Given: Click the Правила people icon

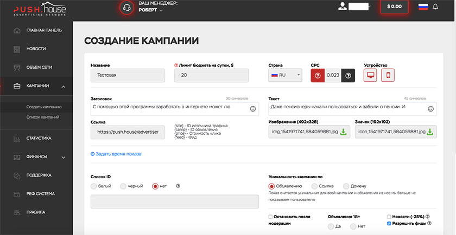Looking at the screenshot, I should (17, 212).
